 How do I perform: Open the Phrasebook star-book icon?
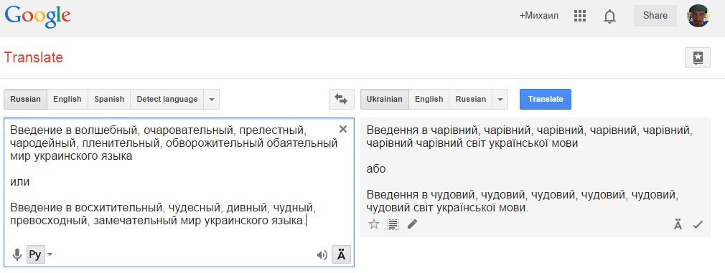point(698,58)
